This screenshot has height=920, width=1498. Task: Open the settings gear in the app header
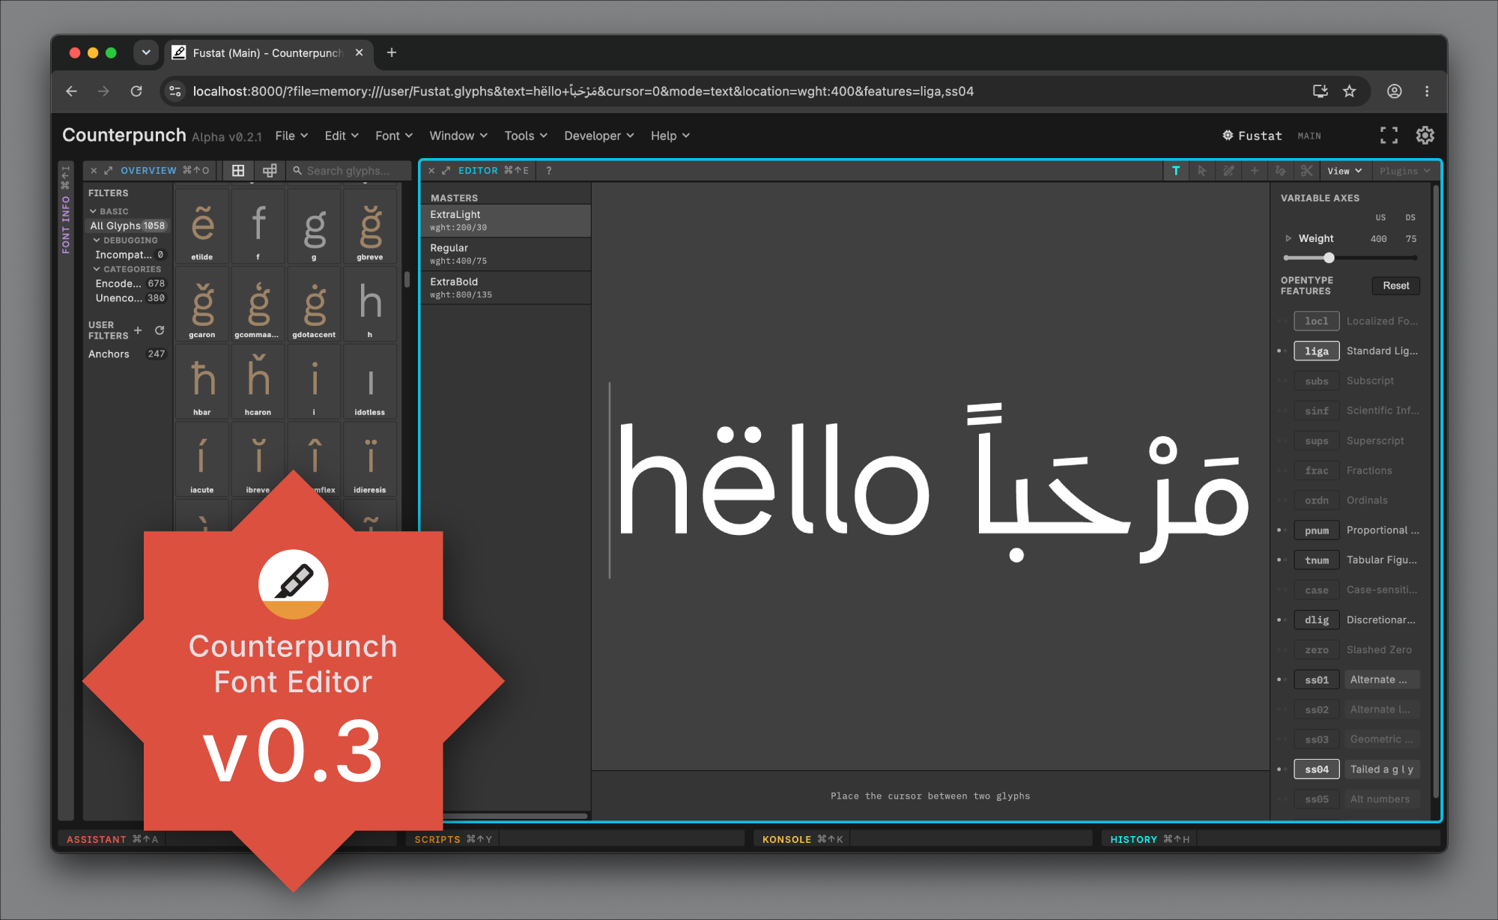pyautogui.click(x=1425, y=136)
